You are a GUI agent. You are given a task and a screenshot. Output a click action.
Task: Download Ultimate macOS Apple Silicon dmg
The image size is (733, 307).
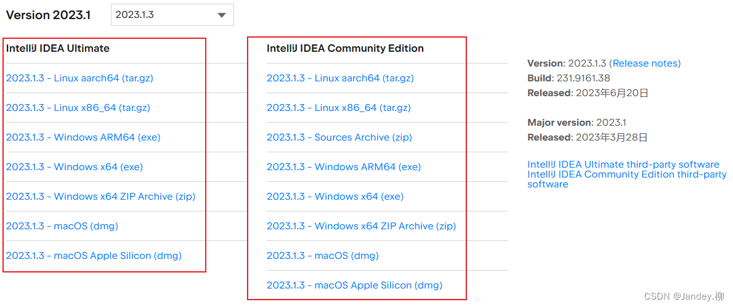(94, 256)
